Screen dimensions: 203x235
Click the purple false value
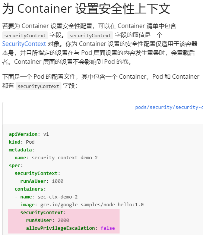(108, 228)
